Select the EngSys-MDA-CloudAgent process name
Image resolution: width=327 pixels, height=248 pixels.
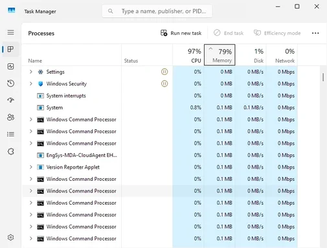pyautogui.click(x=82, y=155)
